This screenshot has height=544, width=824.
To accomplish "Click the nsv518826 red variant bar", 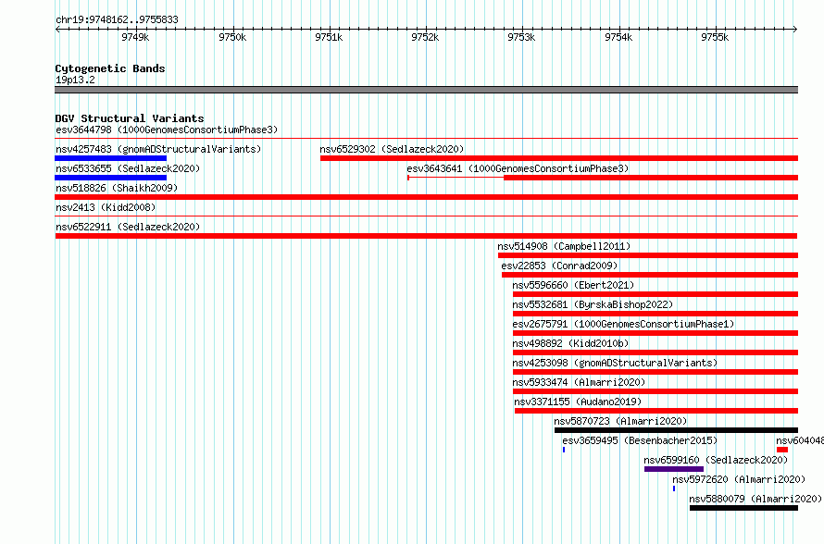I will [x=426, y=197].
